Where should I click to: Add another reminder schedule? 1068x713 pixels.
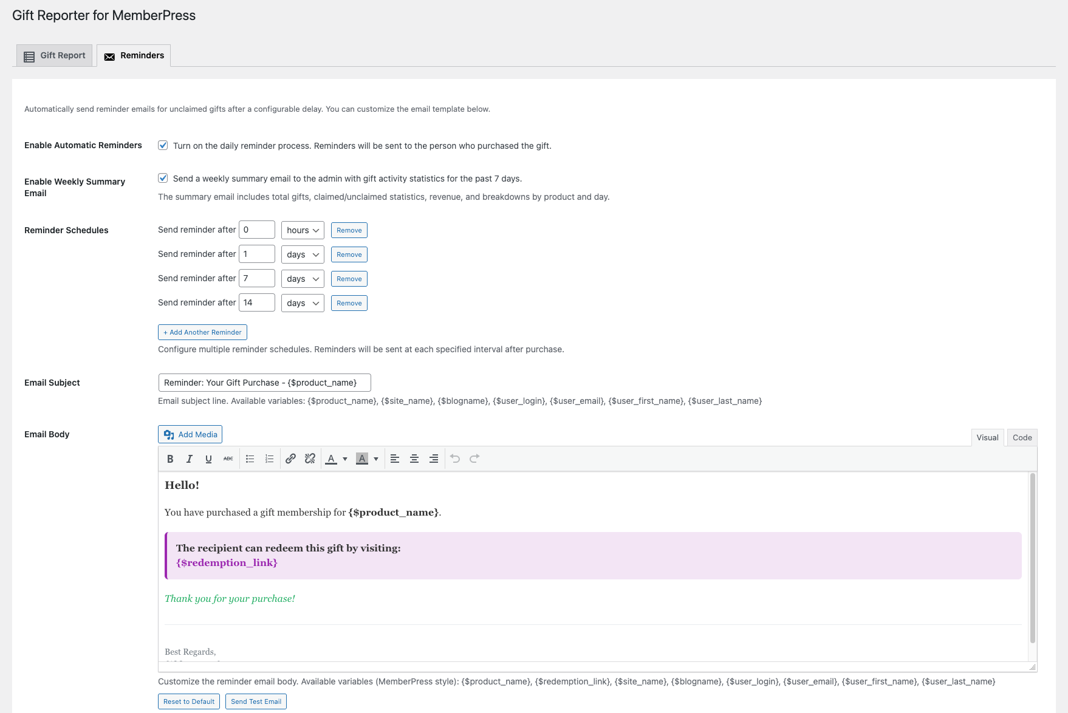(202, 332)
